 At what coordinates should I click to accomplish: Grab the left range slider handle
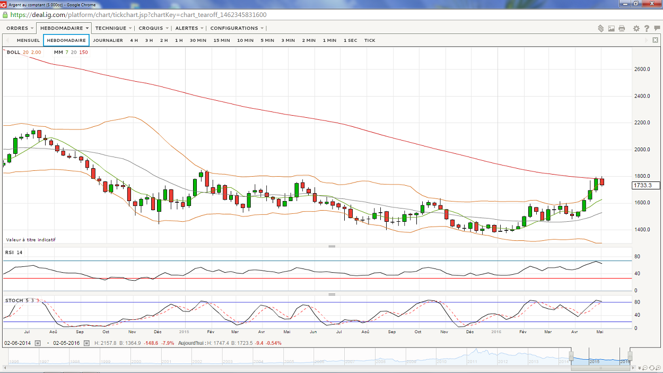pos(572,355)
